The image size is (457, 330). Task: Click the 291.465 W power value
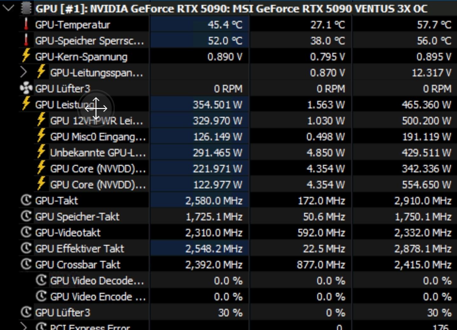(217, 153)
